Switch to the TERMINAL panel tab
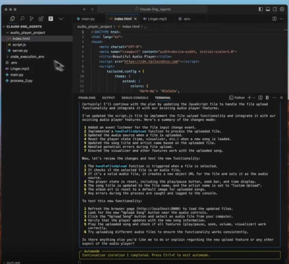Image resolution: width=289 pixels, height=264 pixels. (163, 98)
